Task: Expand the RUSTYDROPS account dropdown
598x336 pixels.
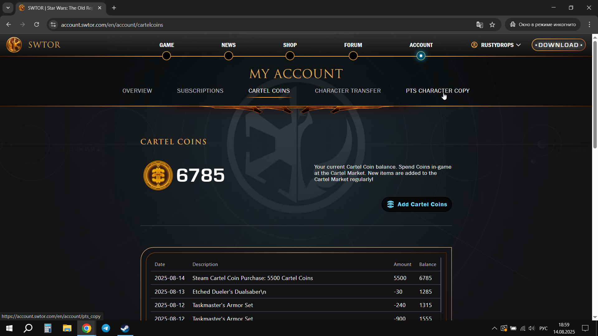Action: click(x=518, y=45)
